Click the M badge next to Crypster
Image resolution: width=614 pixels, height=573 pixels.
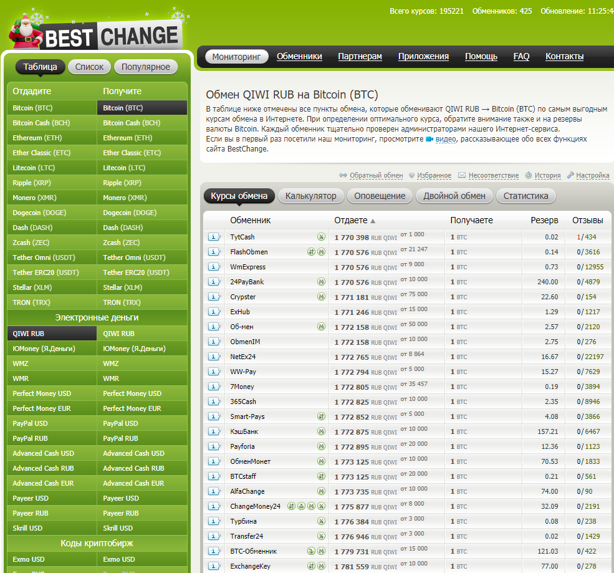(x=321, y=297)
